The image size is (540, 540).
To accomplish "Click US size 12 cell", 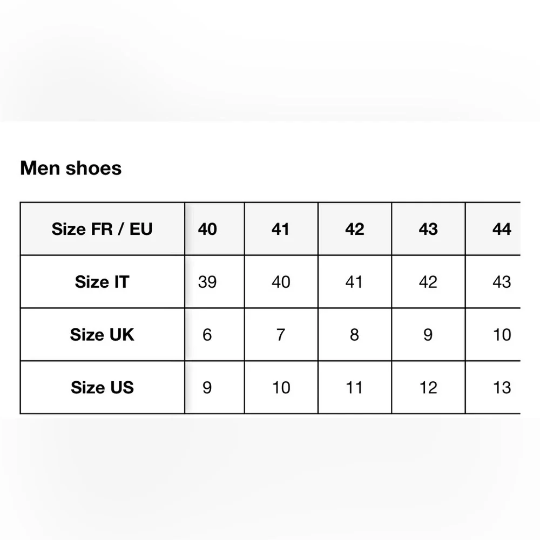I will (428, 387).
